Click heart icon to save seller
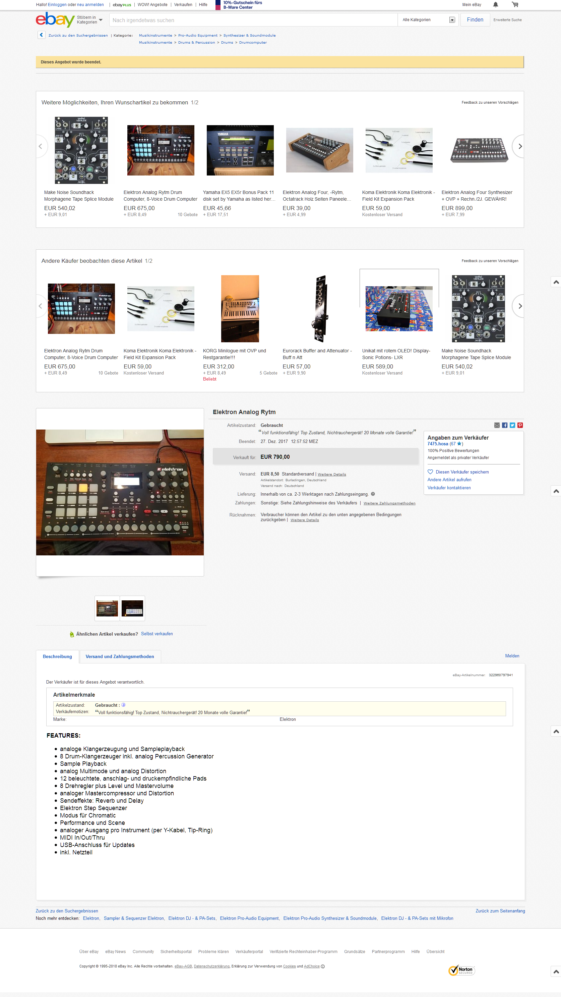 click(430, 472)
